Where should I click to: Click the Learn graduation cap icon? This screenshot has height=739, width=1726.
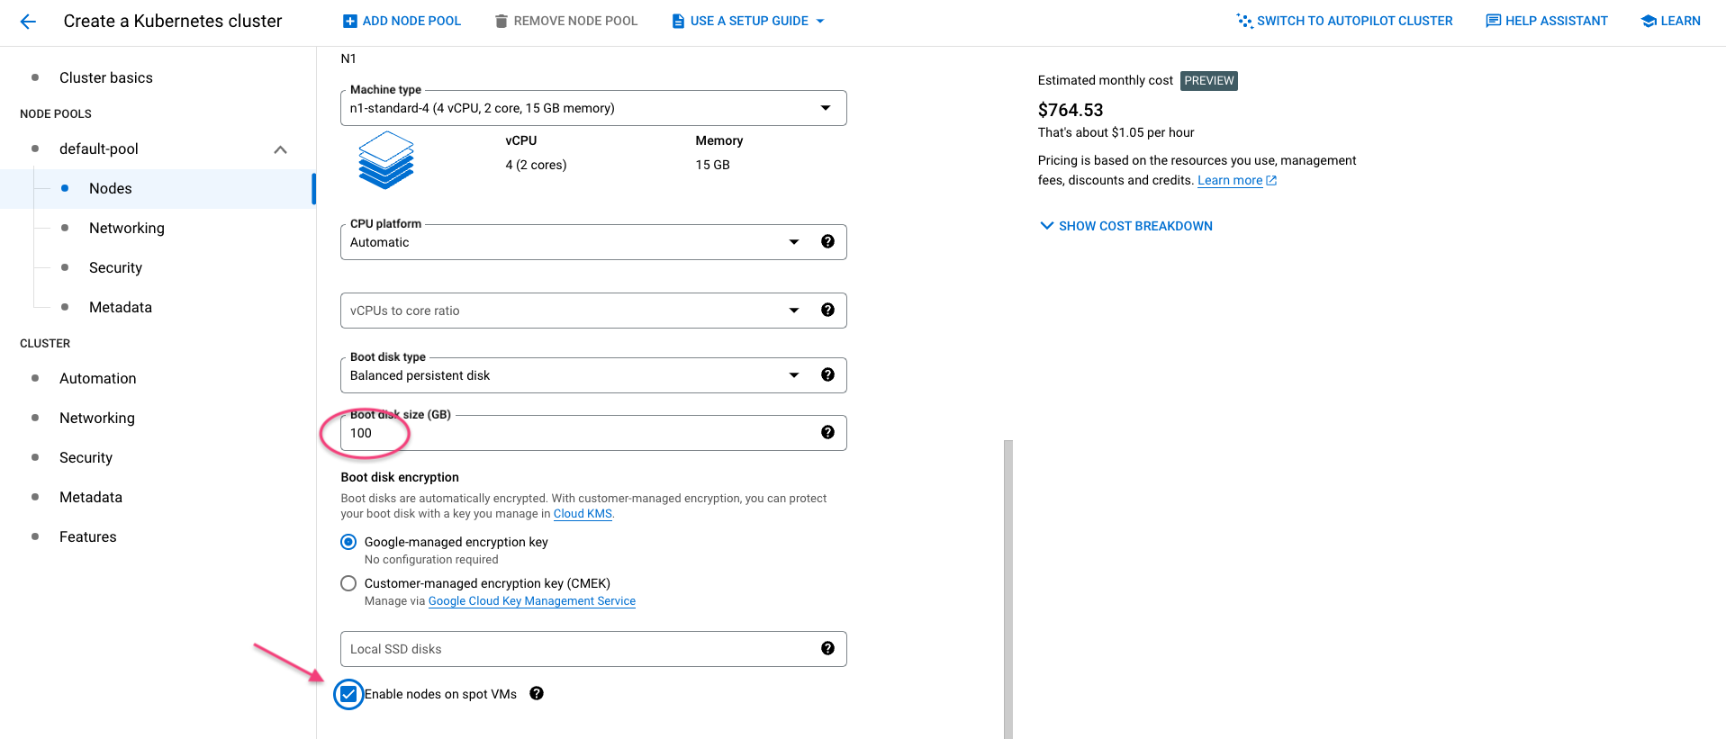pos(1649,21)
